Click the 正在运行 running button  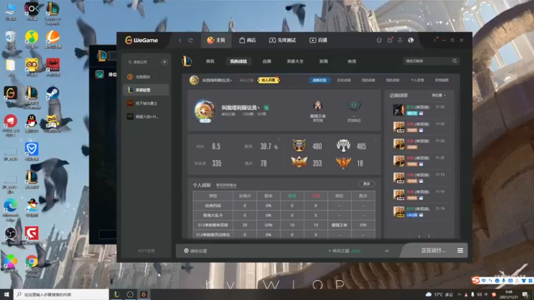tap(433, 251)
